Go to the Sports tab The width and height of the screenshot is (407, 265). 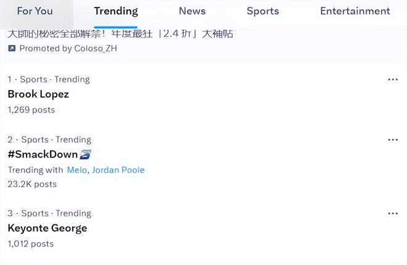[263, 11]
